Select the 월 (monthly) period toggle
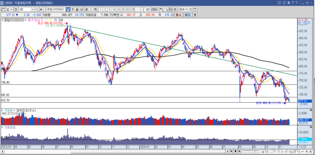The image size is (315, 155). coord(77,9)
